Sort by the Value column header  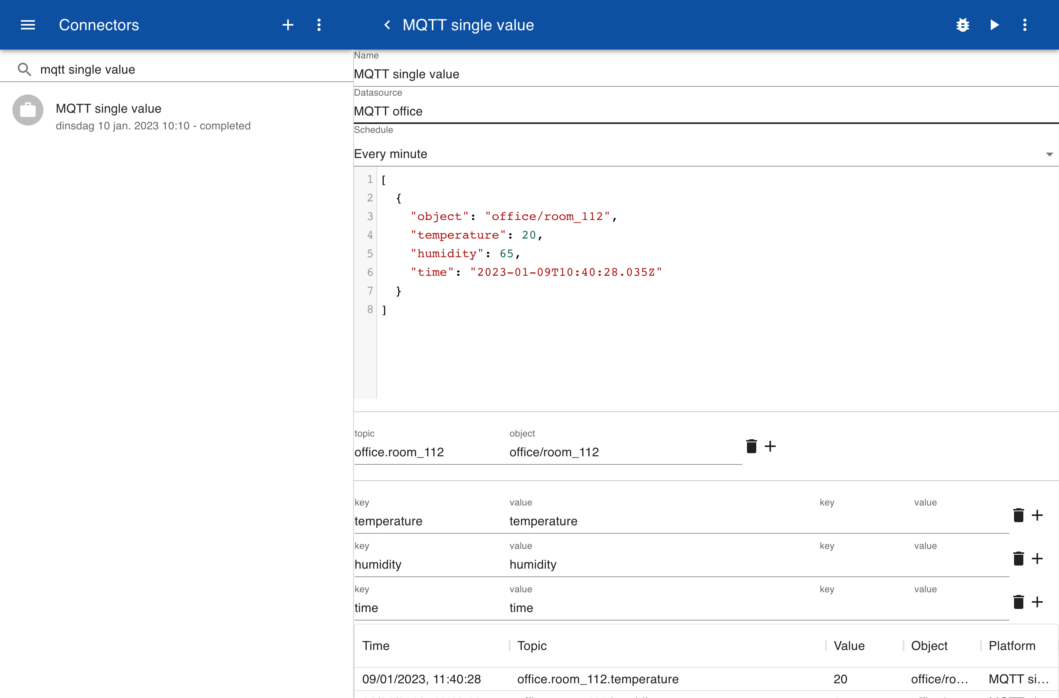pos(849,646)
